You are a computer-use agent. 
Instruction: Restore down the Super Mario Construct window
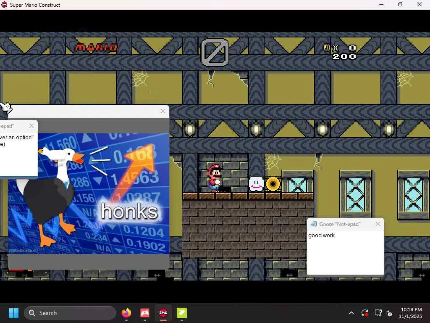coord(400,5)
